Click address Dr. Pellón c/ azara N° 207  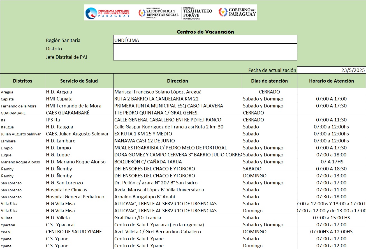[156, 183]
